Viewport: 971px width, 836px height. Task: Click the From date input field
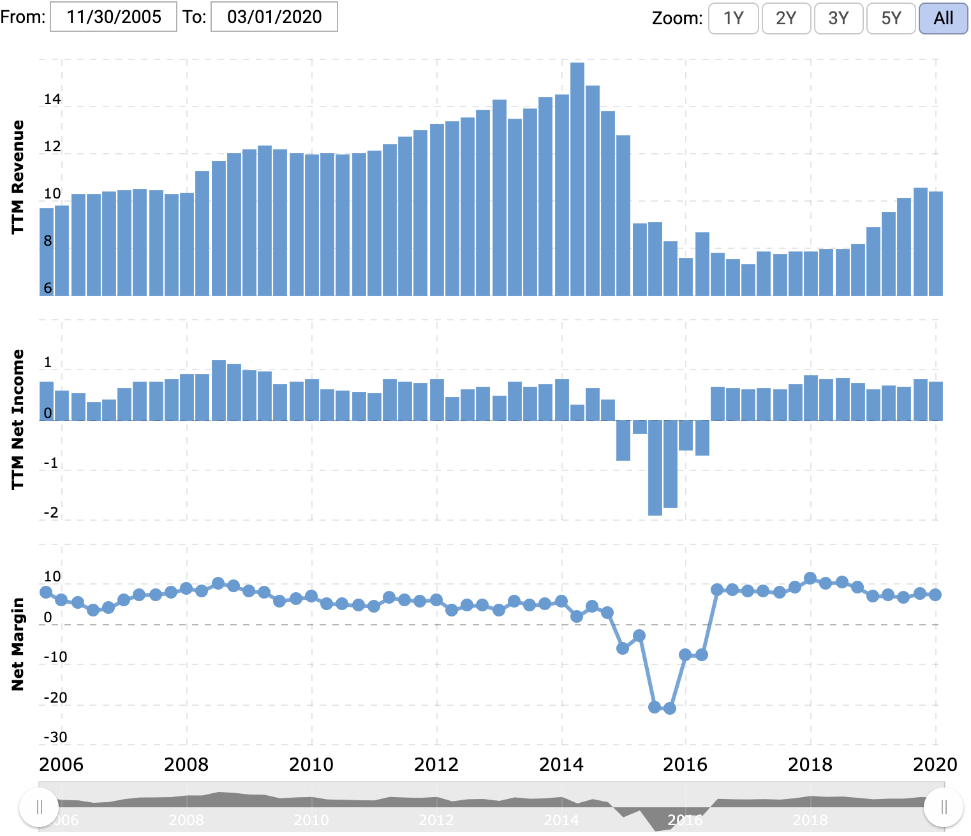pos(114,17)
